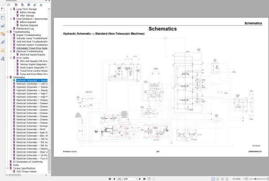The image size is (269, 181).
Task: Go to the first page
Action: click(110, 179)
